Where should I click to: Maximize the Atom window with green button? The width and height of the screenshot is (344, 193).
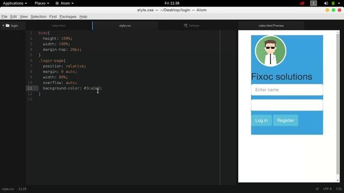coord(333,10)
